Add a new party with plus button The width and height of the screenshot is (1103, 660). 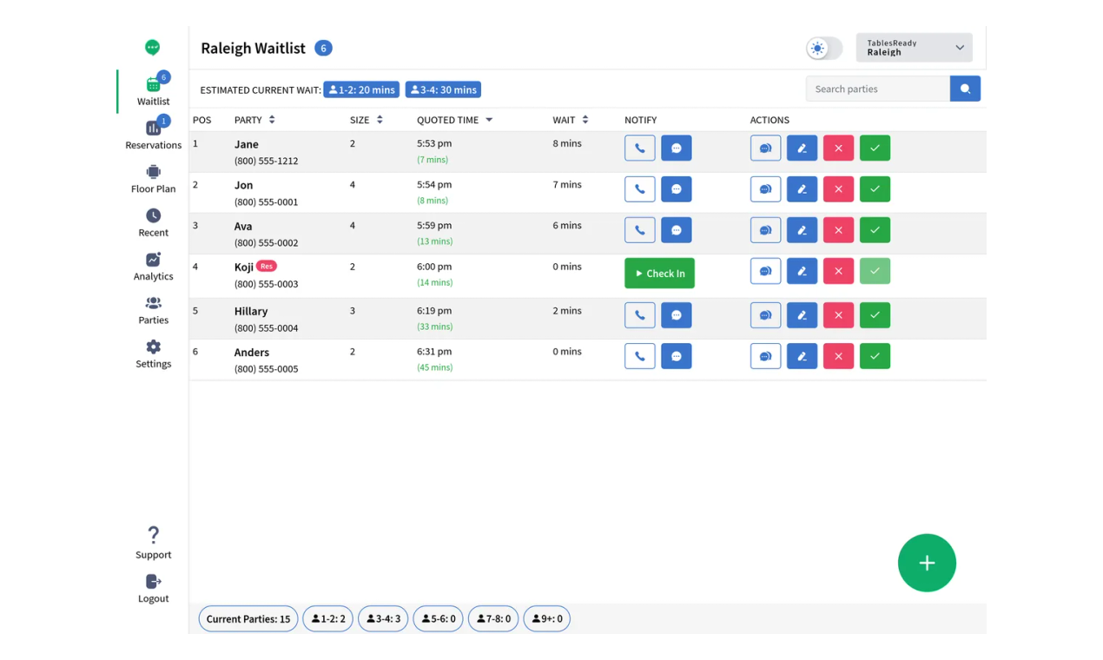click(x=927, y=563)
